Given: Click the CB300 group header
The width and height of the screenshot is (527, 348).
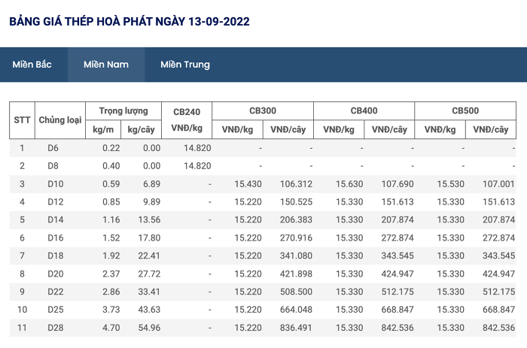Looking at the screenshot, I should 263,110.
